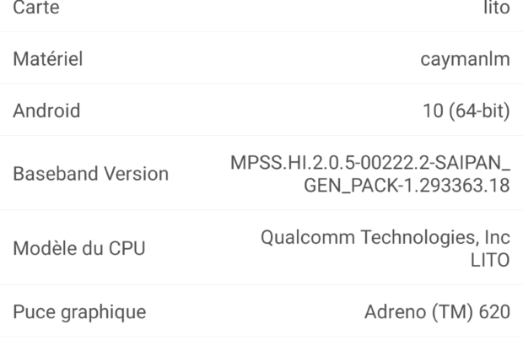Select the "Qualcomm Technologies, Inc" text
Screen dimensions: 523x346
click(385, 238)
